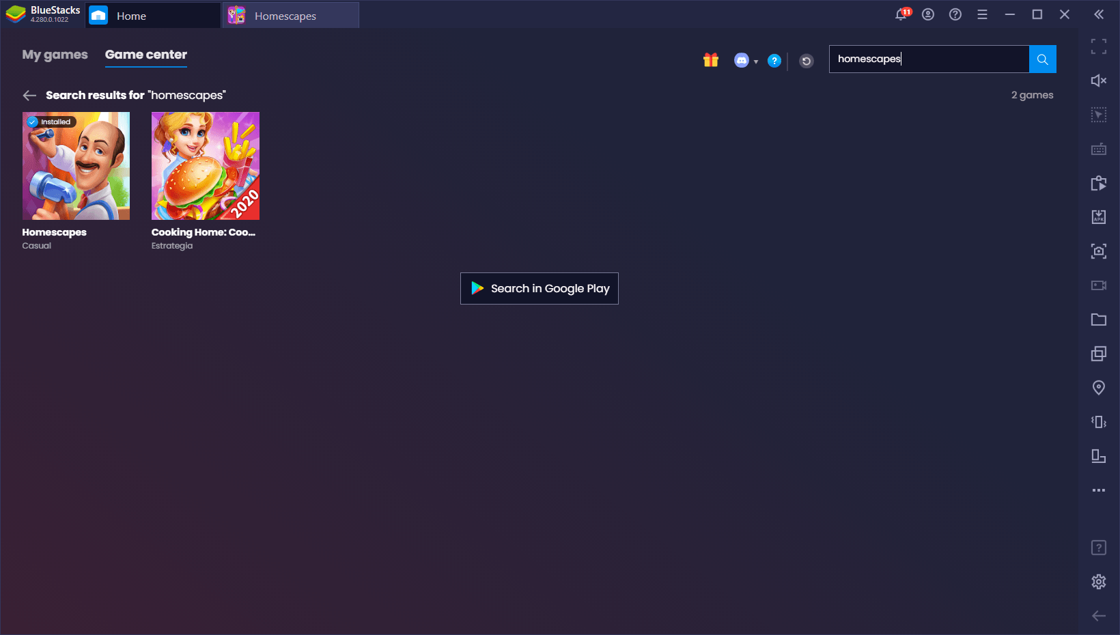Click the Cooking Home: Coo... title text
This screenshot has width=1120, height=635.
coord(204,232)
